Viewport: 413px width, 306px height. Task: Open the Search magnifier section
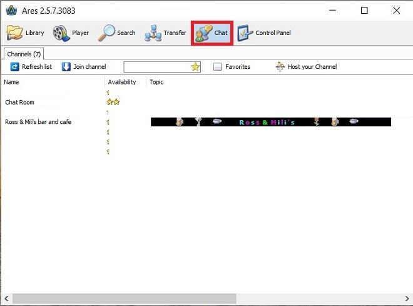(116, 33)
